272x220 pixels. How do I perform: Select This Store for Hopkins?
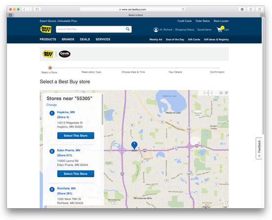tap(76, 136)
